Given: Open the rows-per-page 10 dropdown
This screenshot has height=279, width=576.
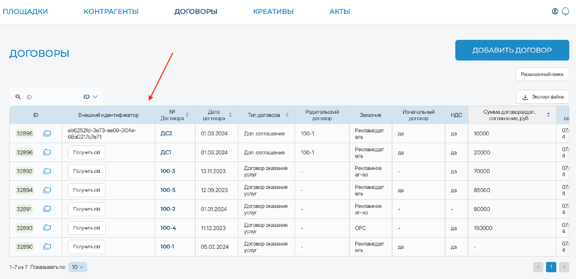Looking at the screenshot, I should pos(78,267).
